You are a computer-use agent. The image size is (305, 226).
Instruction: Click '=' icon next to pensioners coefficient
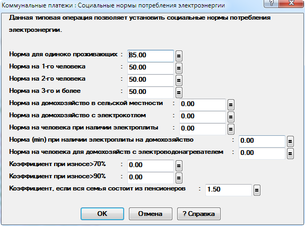point(257,190)
